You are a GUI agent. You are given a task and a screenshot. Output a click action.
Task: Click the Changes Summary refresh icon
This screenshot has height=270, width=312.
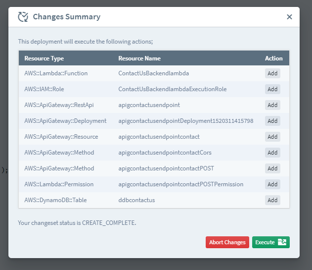(23, 17)
